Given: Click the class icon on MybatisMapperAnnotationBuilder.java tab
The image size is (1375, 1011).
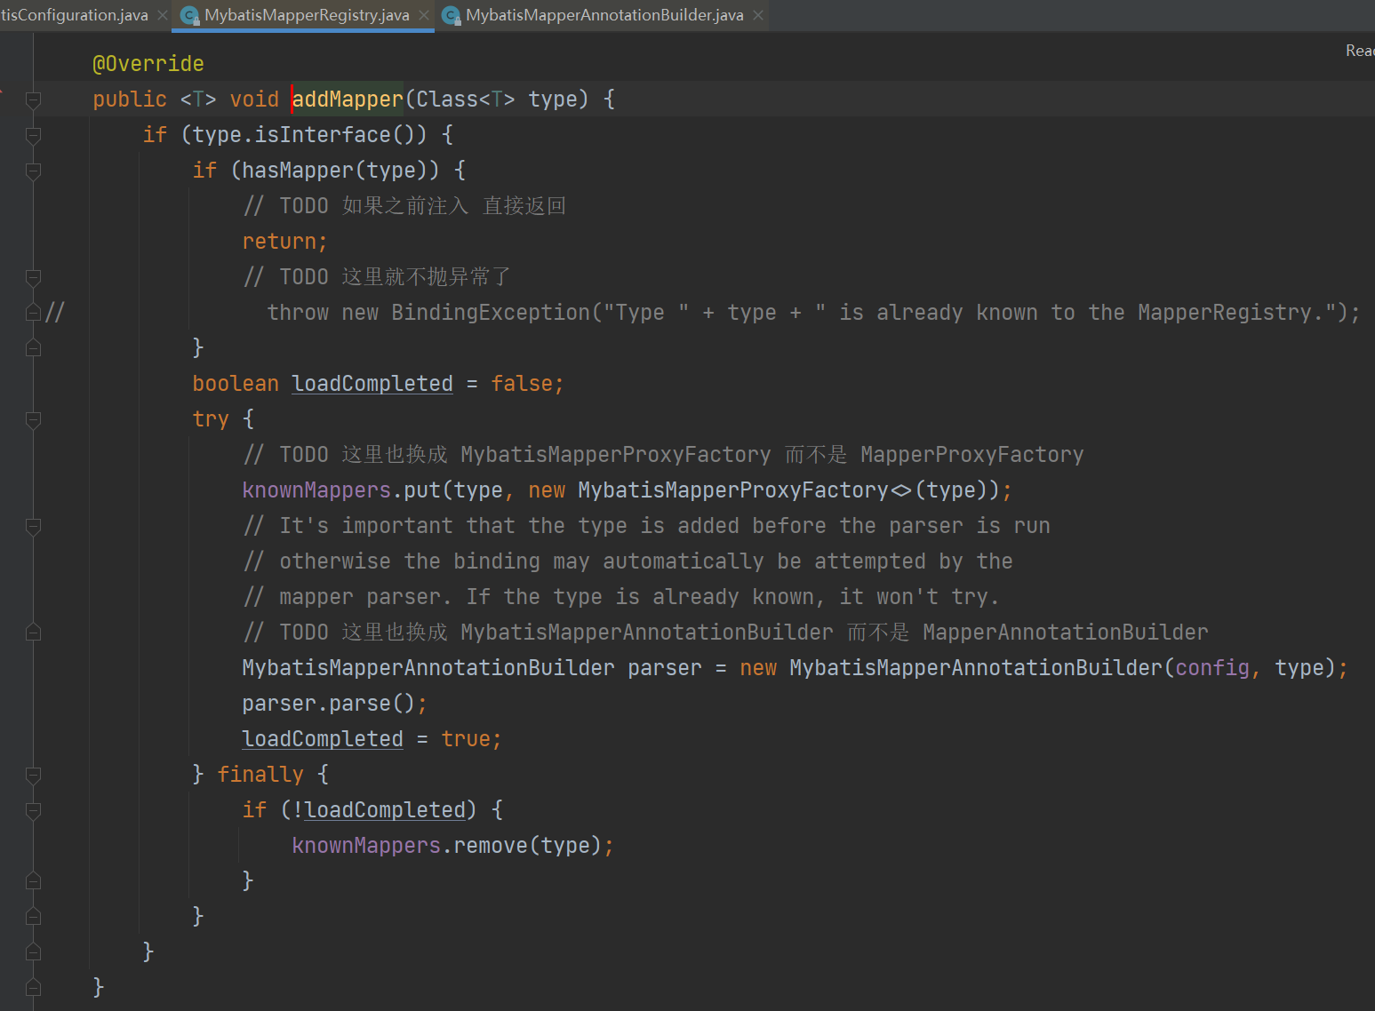Looking at the screenshot, I should click(451, 15).
